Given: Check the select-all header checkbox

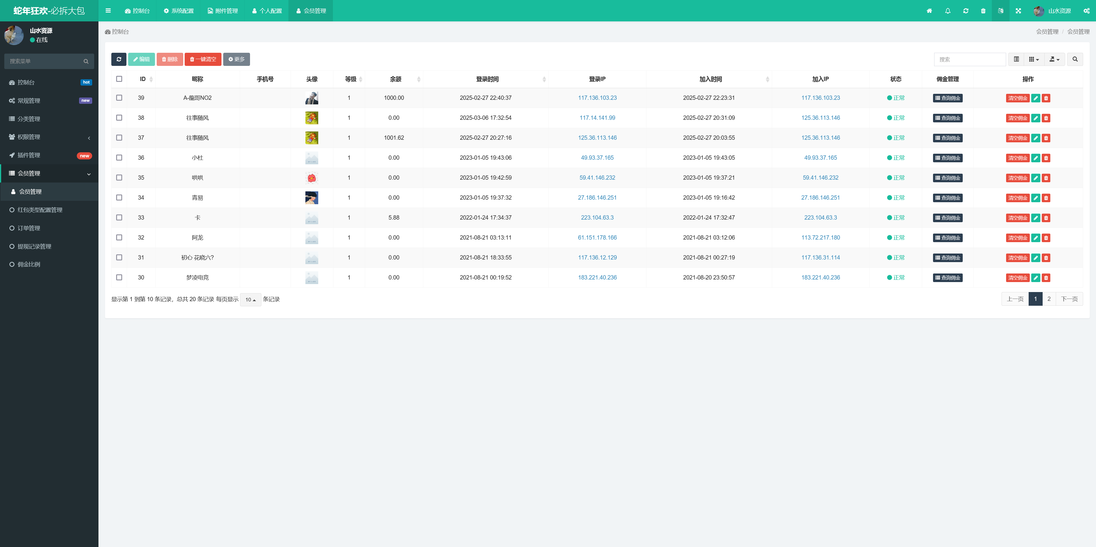Looking at the screenshot, I should pos(119,79).
